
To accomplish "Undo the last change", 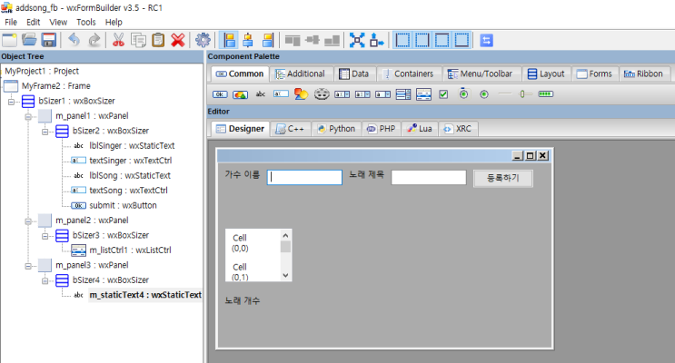I will pyautogui.click(x=74, y=40).
